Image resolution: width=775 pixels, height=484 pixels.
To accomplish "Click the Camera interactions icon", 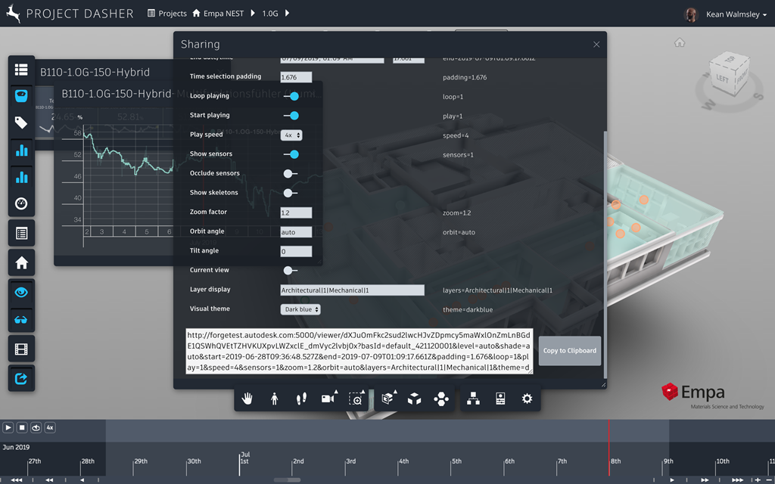I will 328,399.
